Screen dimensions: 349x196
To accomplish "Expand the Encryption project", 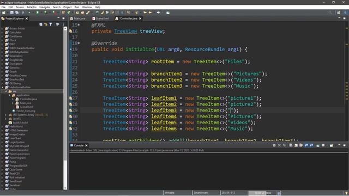I will pos(2,64).
